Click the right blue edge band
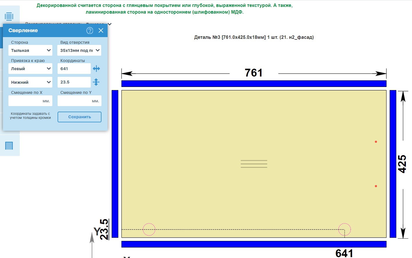Viewport: 412px width, 258px height. (393, 164)
